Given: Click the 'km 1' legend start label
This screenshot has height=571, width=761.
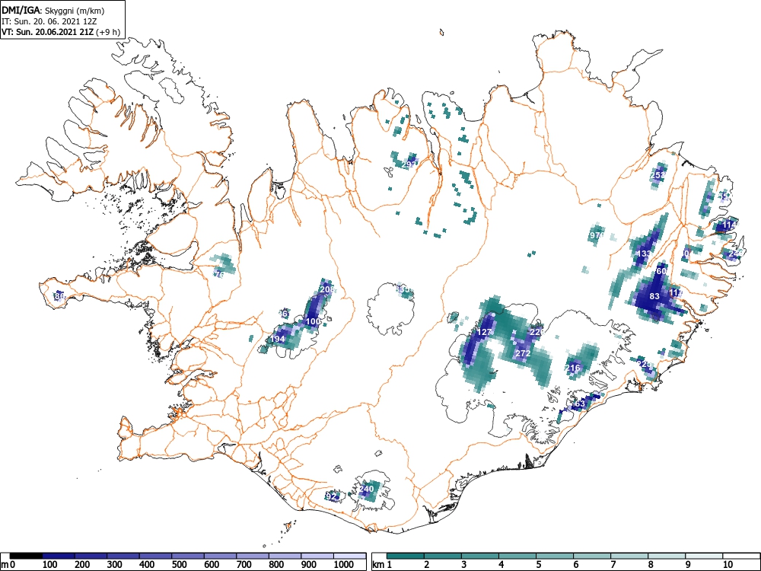Looking at the screenshot, I should pos(383,564).
